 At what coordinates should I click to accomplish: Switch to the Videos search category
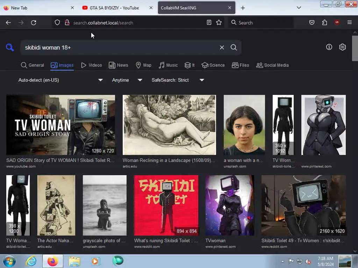point(91,65)
